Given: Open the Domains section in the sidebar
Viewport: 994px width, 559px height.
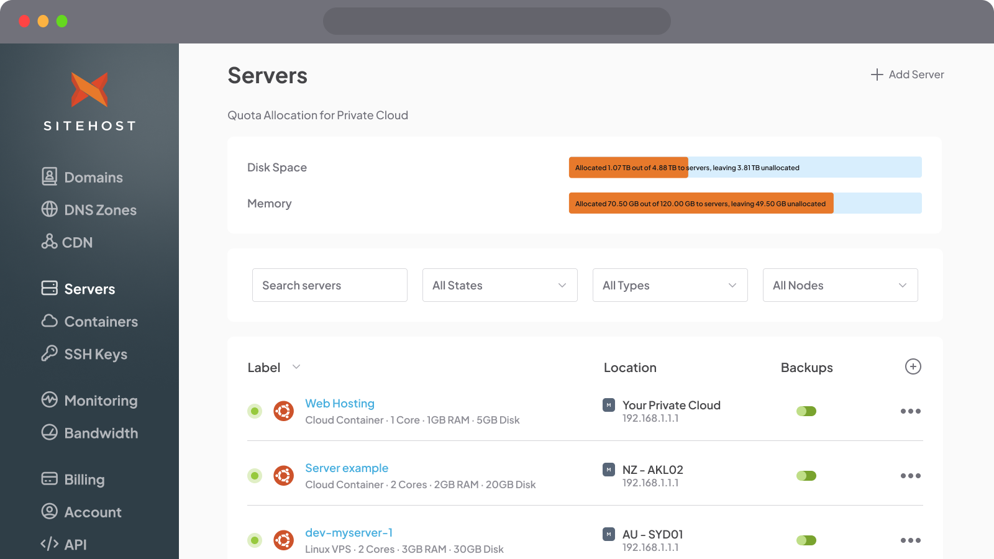Looking at the screenshot, I should [x=93, y=177].
